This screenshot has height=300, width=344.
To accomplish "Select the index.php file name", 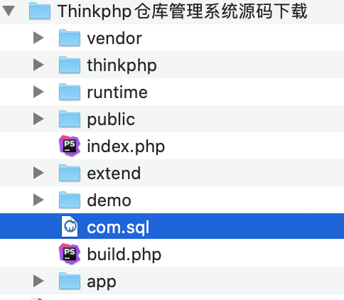I will 126,146.
